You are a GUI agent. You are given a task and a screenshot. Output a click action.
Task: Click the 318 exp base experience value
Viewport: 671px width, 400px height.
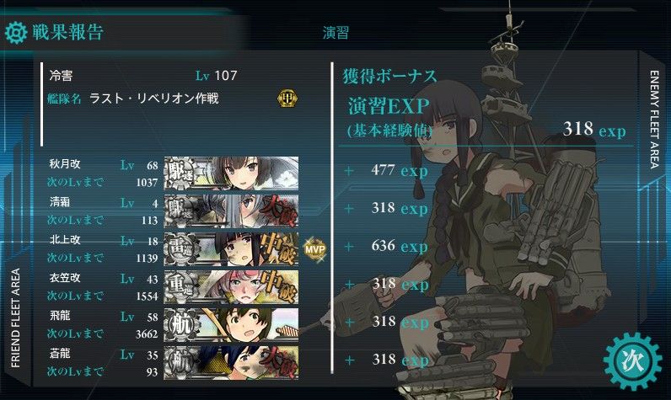tap(594, 129)
